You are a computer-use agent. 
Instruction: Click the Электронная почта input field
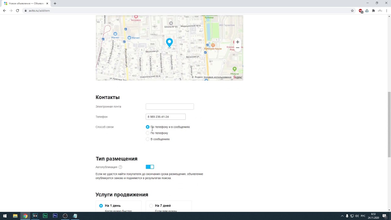[x=170, y=107]
